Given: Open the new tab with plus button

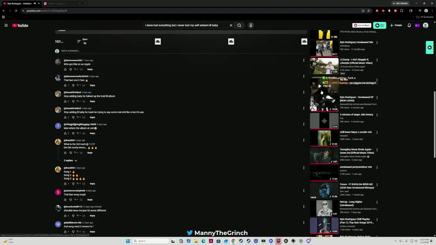Looking at the screenshot, I should [x=85, y=3].
